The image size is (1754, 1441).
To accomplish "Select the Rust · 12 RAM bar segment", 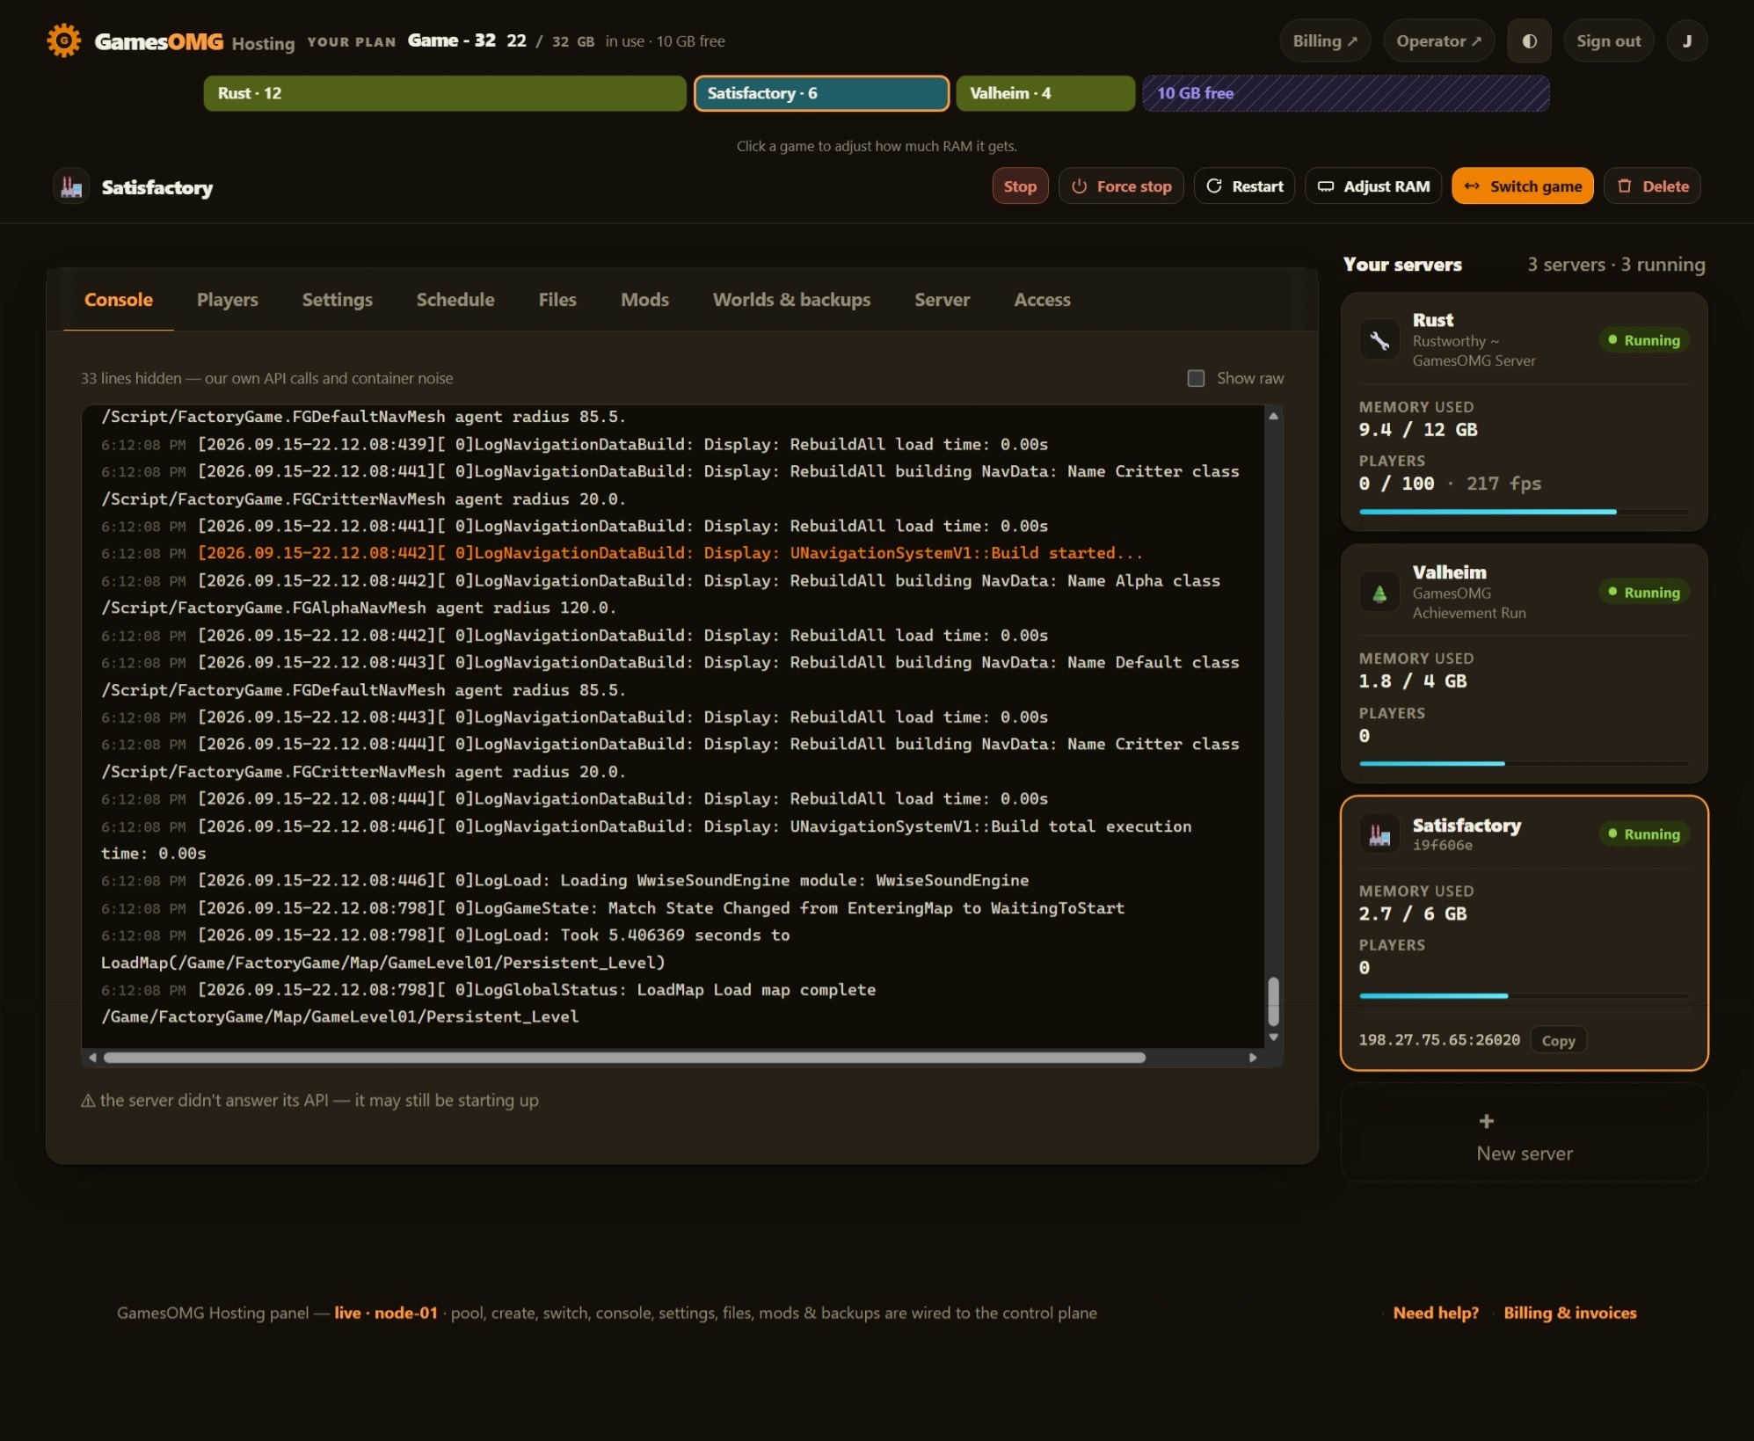I will tap(445, 93).
